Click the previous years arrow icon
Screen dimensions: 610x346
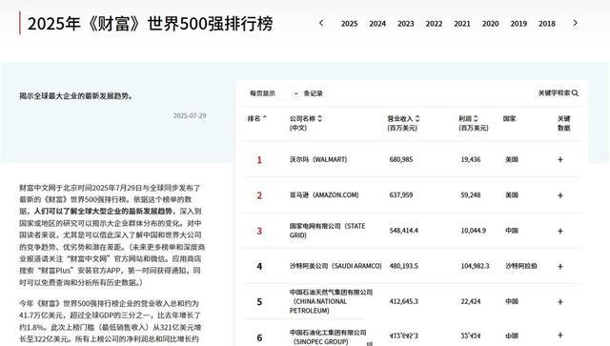coord(321,23)
